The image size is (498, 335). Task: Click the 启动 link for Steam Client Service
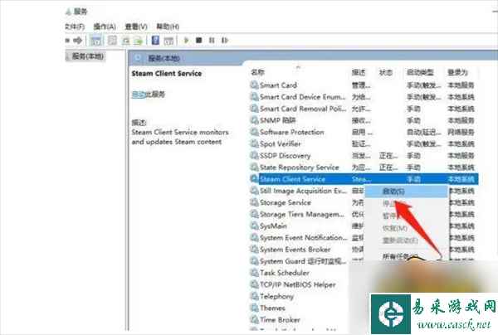(x=138, y=95)
